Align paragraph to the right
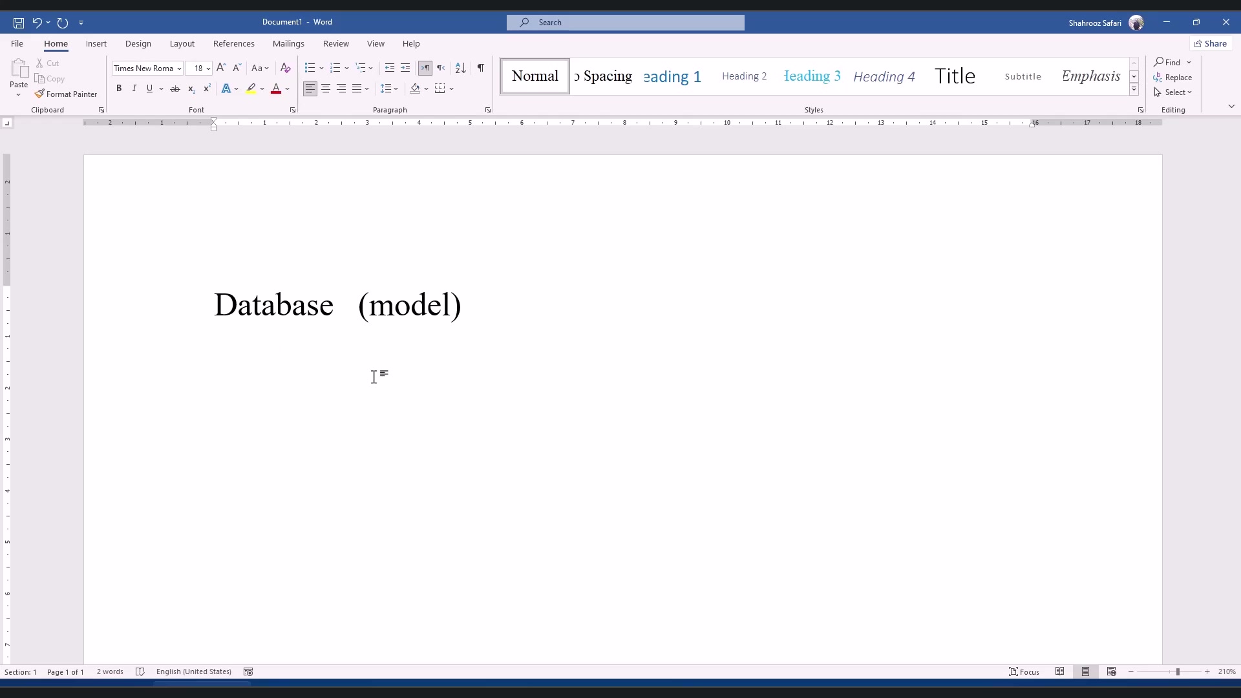Screen dimensions: 1241x698 pyautogui.click(x=341, y=89)
